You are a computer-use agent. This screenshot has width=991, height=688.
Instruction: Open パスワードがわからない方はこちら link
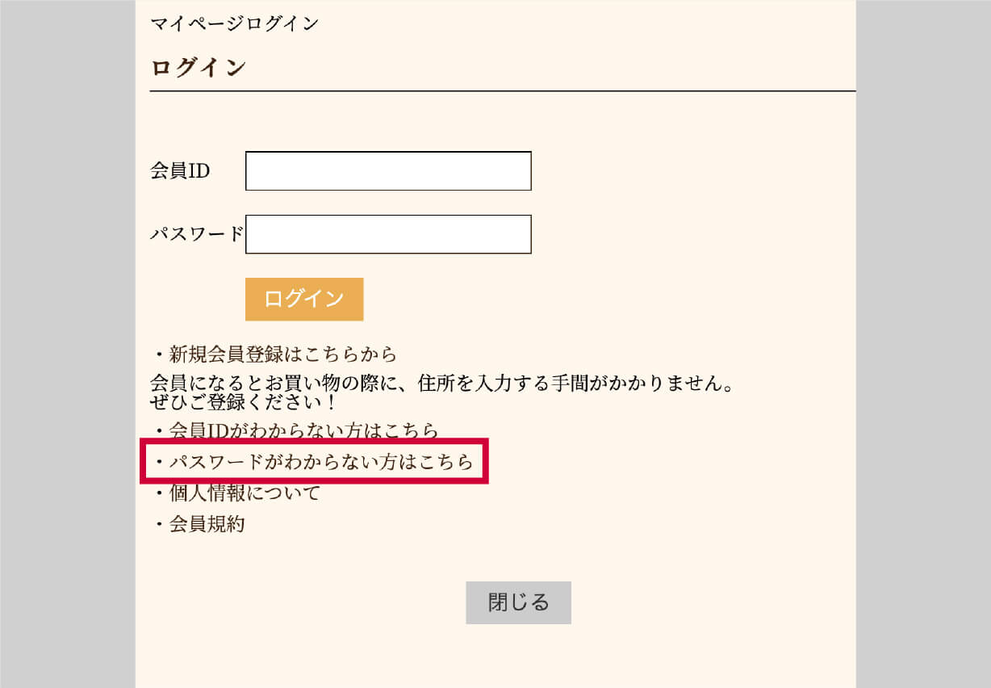point(321,462)
